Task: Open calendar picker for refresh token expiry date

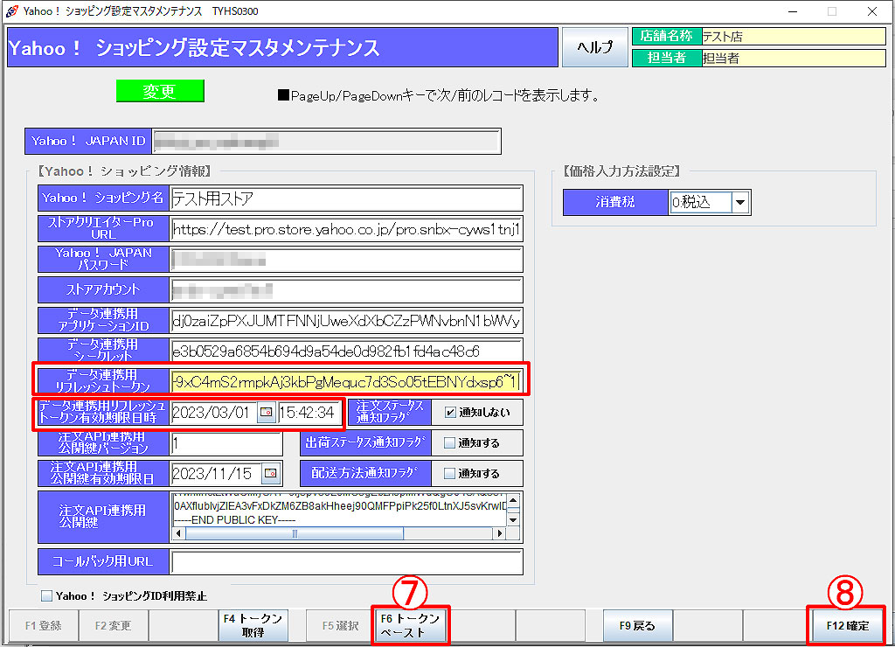Action: click(x=266, y=413)
